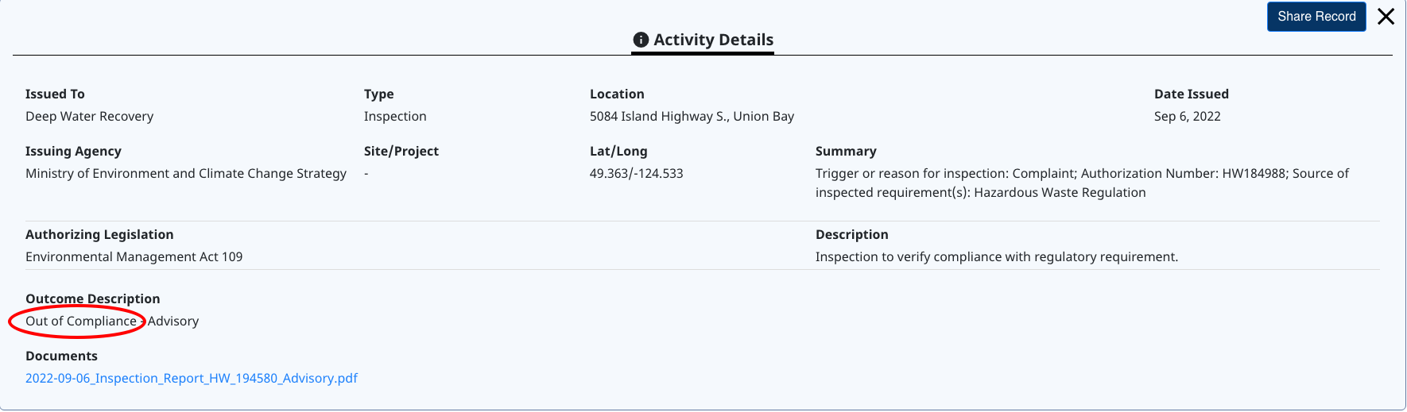Image resolution: width=1407 pixels, height=412 pixels.
Task: Click the Documents section label
Action: pyautogui.click(x=61, y=356)
